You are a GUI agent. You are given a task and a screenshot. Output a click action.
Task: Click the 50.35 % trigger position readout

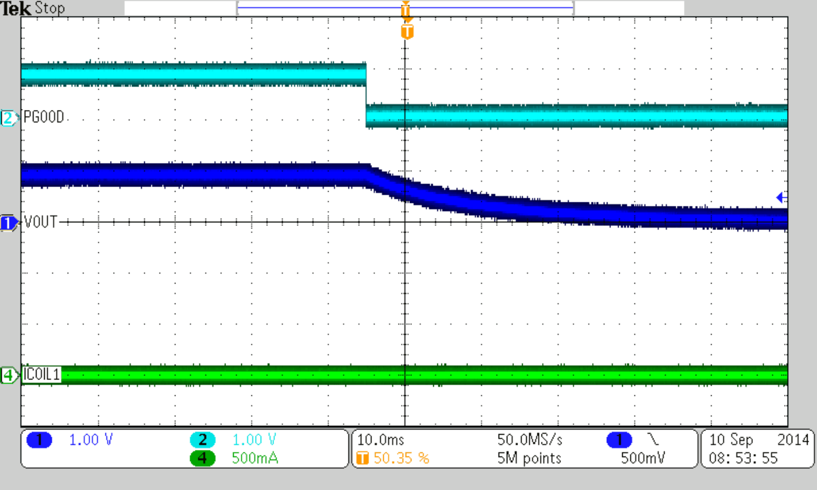401,458
